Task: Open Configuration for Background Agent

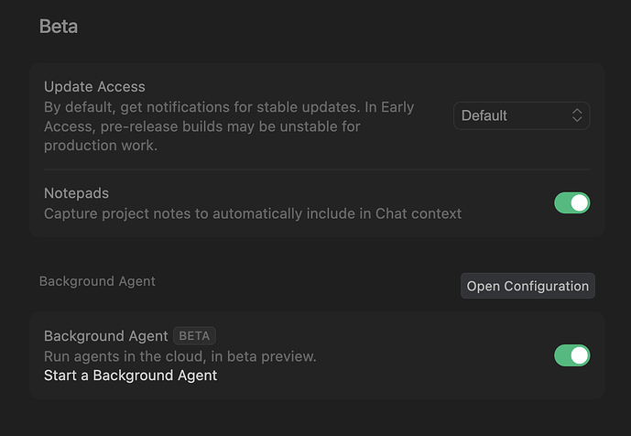Action: tap(527, 286)
